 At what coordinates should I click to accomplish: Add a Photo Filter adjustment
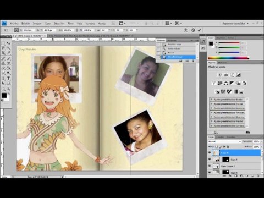(238, 83)
